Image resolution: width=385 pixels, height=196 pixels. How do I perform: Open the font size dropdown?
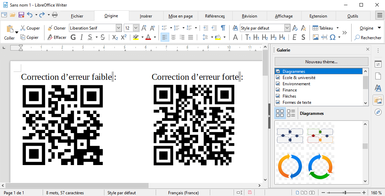[136, 28]
